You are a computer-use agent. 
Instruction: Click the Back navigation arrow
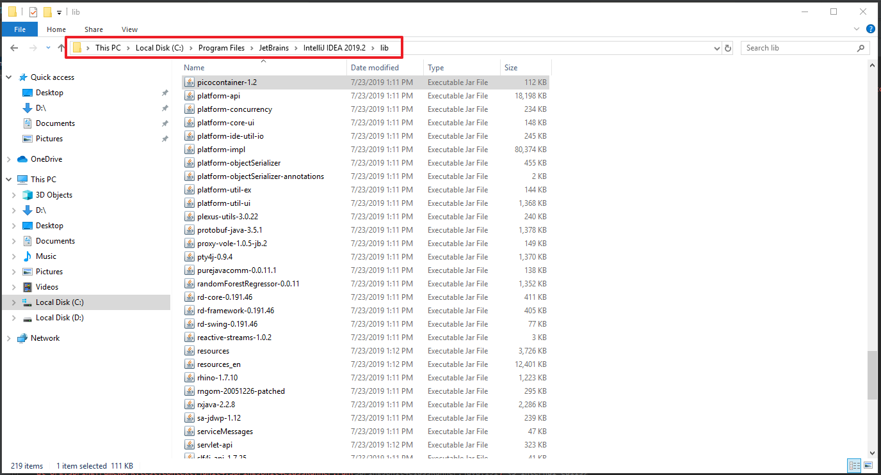14,48
